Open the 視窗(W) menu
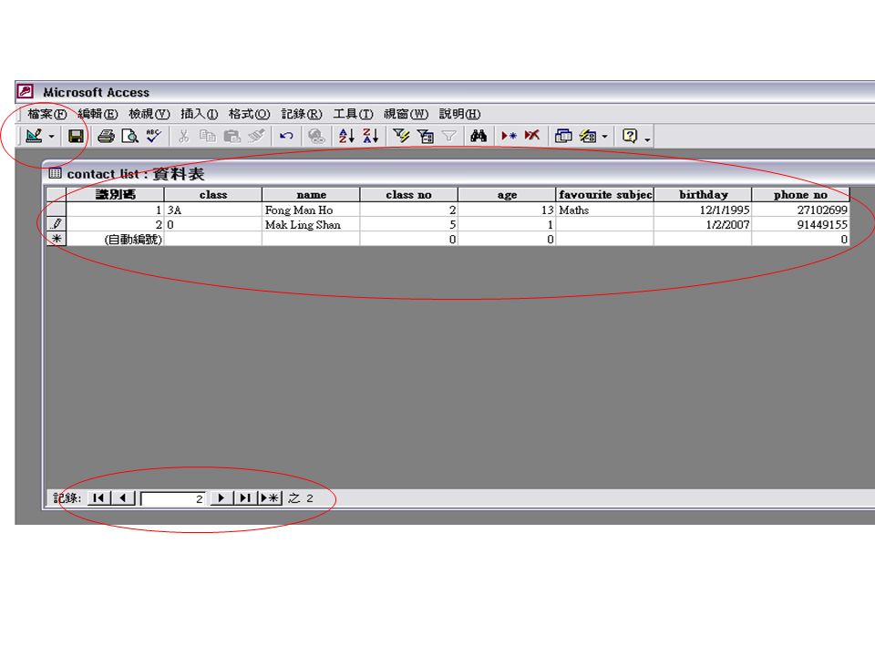This screenshot has height=656, width=875. click(x=407, y=114)
